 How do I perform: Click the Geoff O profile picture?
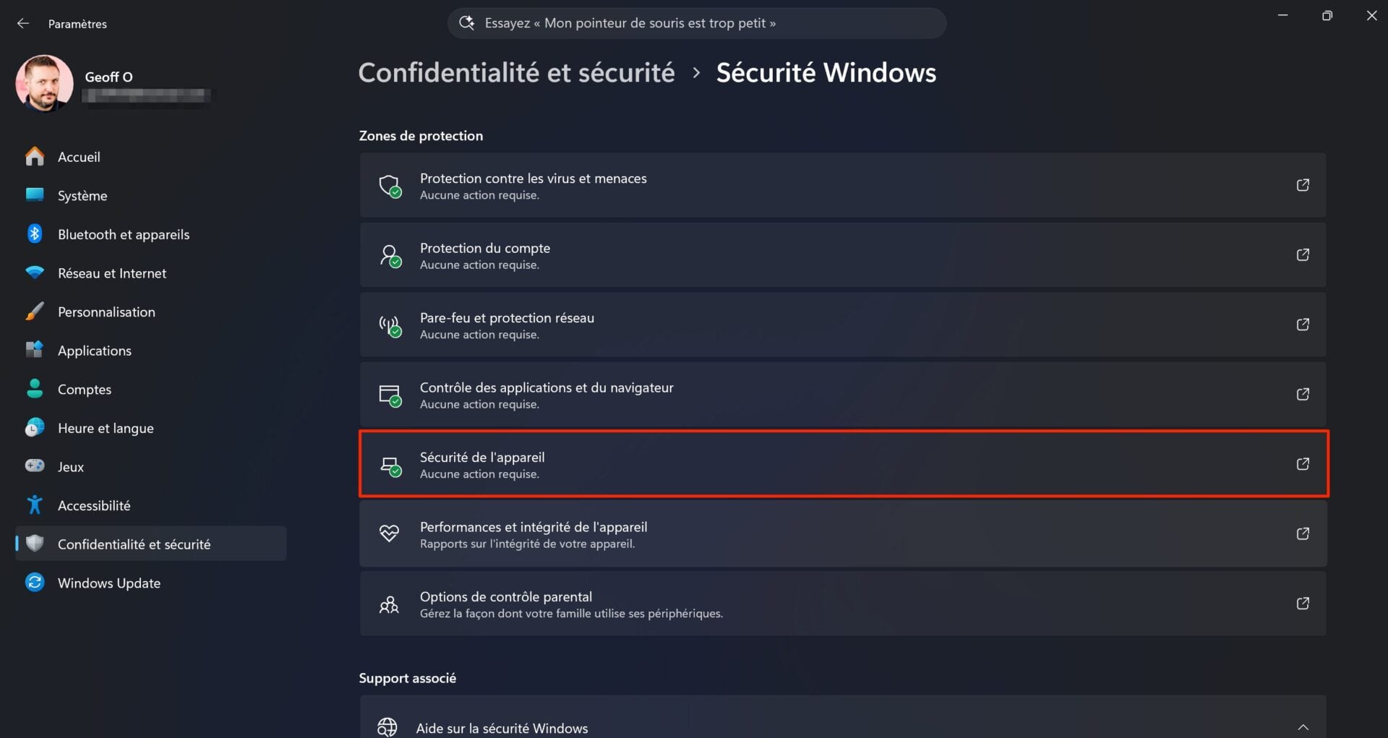point(44,83)
